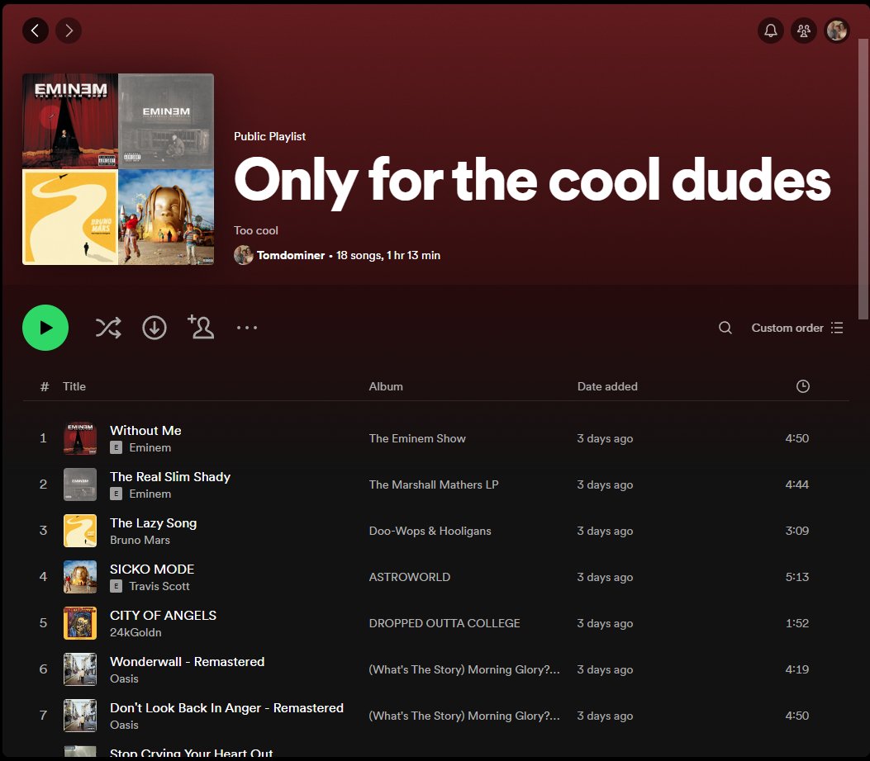Image resolution: width=870 pixels, height=761 pixels.
Task: Click Don't Look Back In Anger cover thumbnail
Action: (x=80, y=716)
